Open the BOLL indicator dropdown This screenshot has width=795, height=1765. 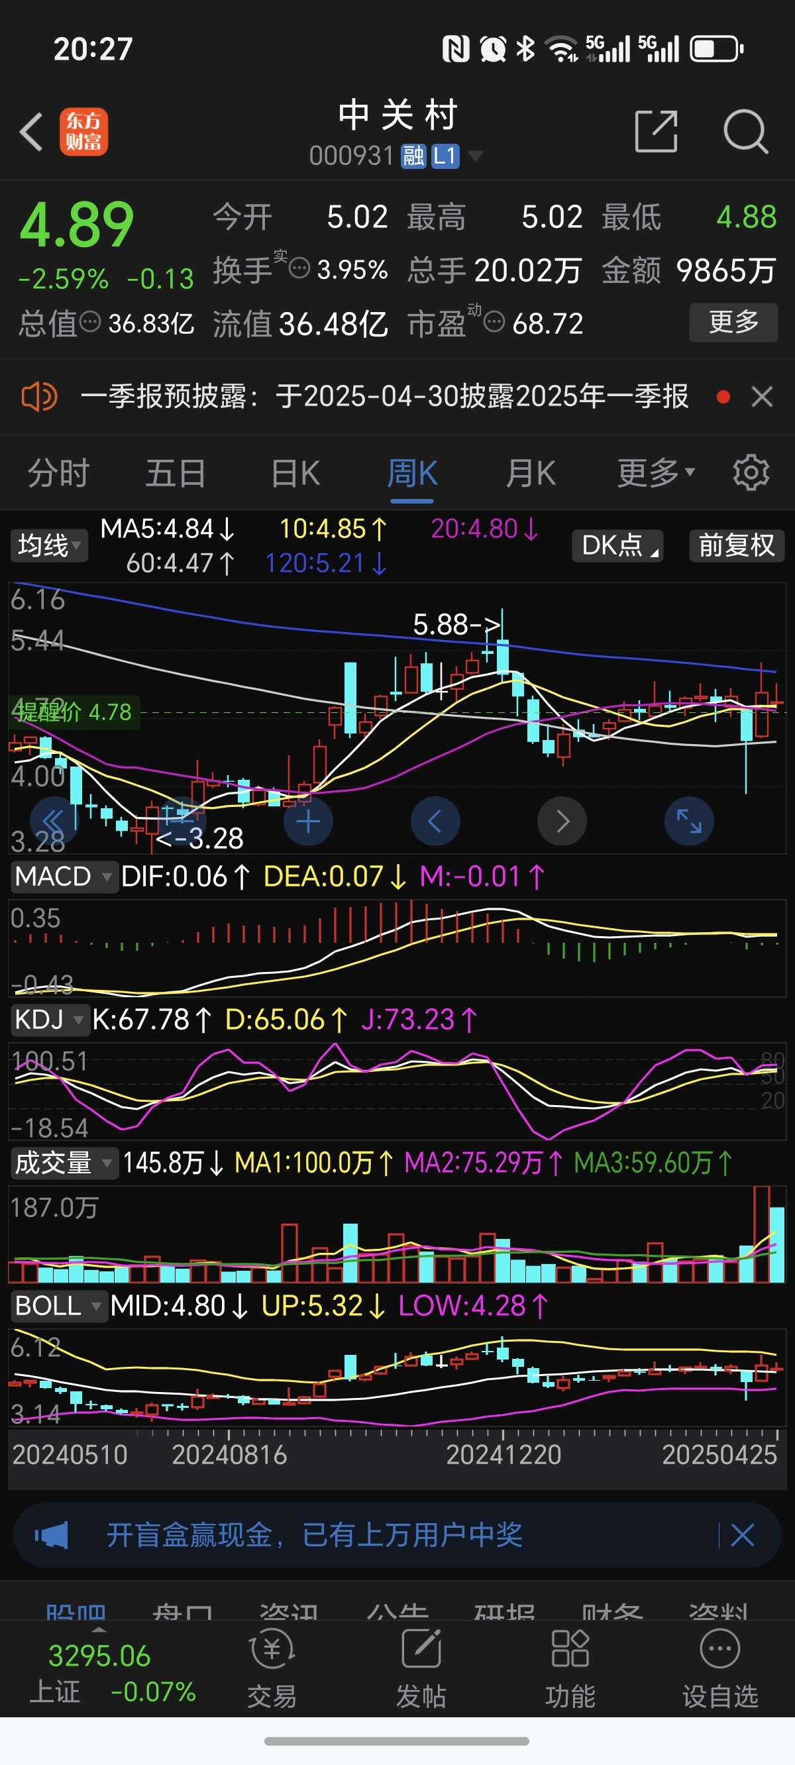pos(58,1306)
